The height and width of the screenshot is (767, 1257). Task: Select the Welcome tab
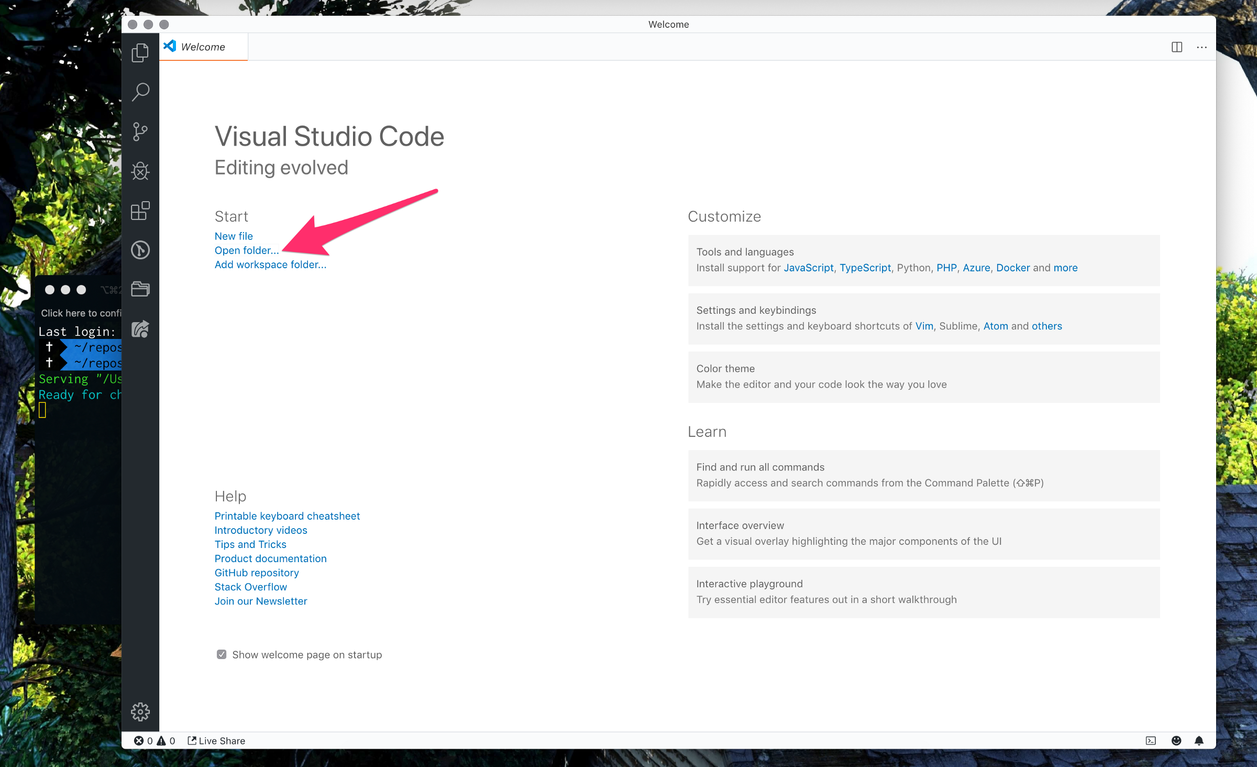(x=203, y=46)
